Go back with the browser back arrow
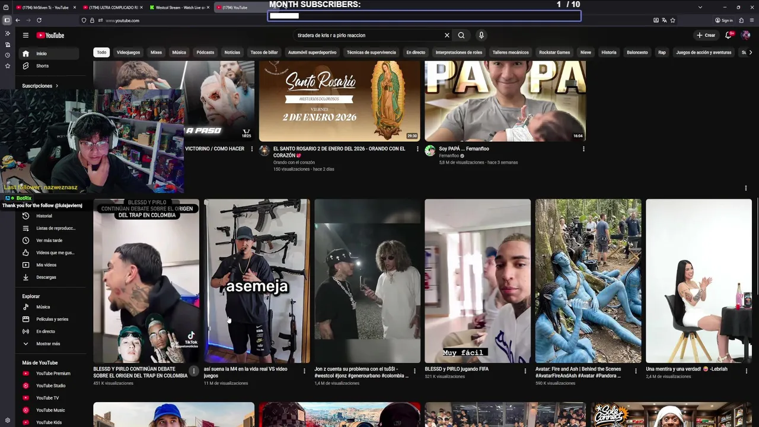 (18, 20)
